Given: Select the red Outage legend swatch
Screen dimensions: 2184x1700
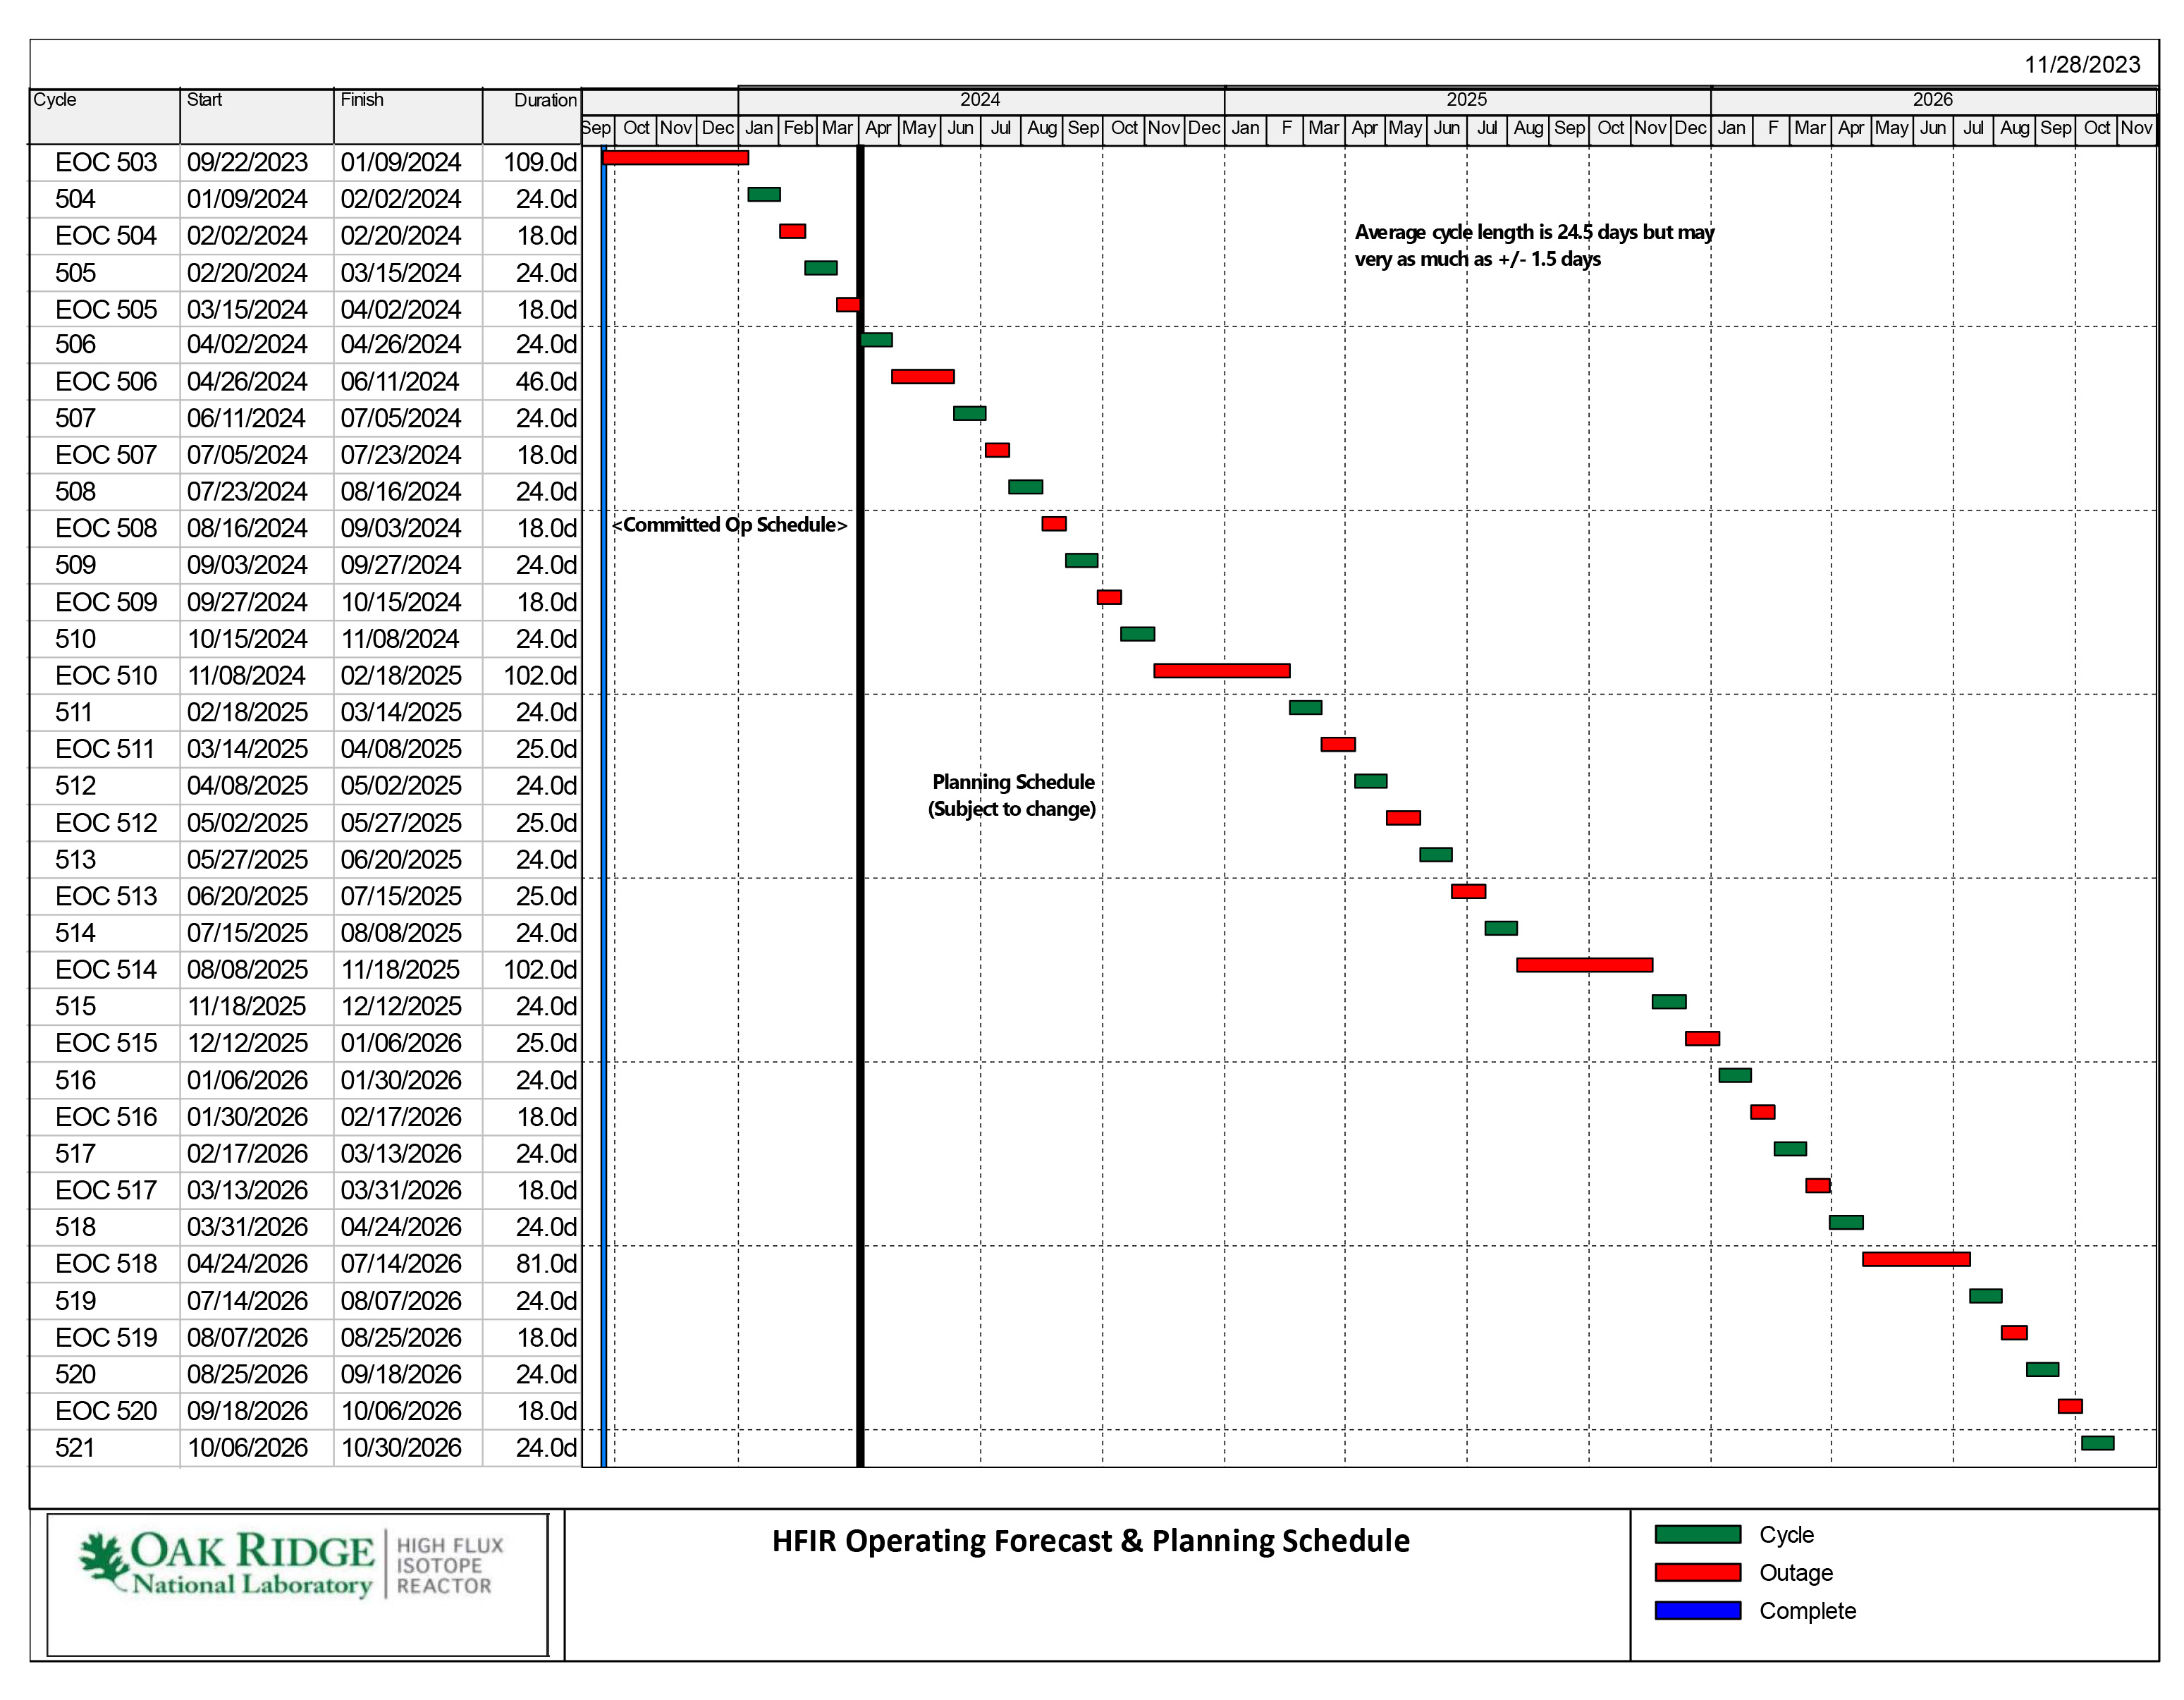Looking at the screenshot, I should point(1698,1573).
